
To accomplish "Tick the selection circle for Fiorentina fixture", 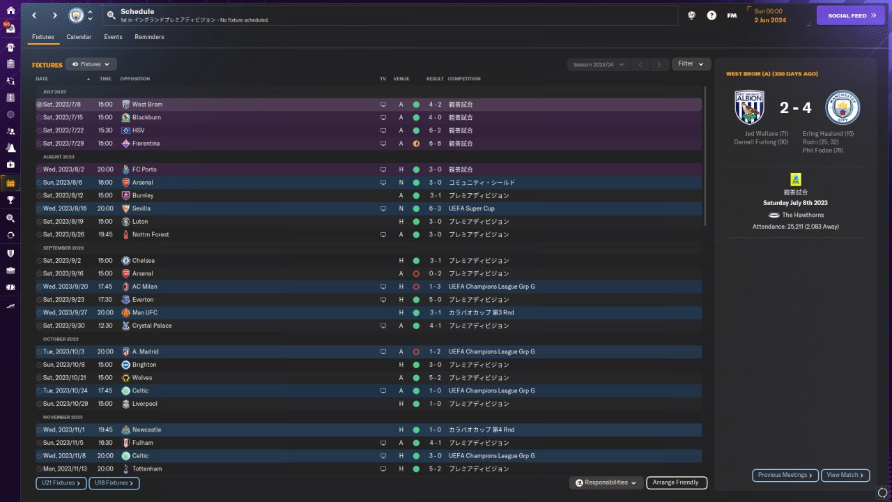I will tap(40, 144).
